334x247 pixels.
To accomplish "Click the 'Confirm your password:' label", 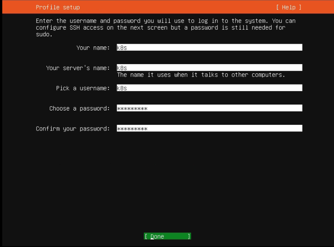I will coord(72,129).
